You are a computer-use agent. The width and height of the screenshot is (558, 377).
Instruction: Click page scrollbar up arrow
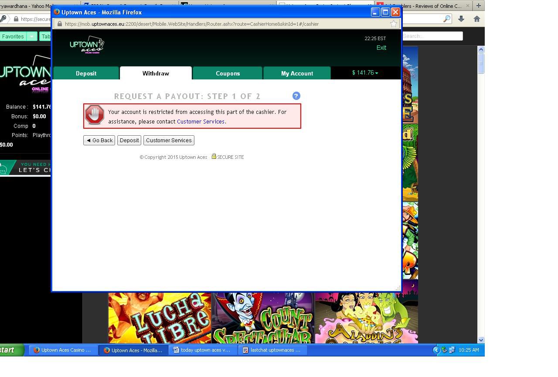(481, 50)
